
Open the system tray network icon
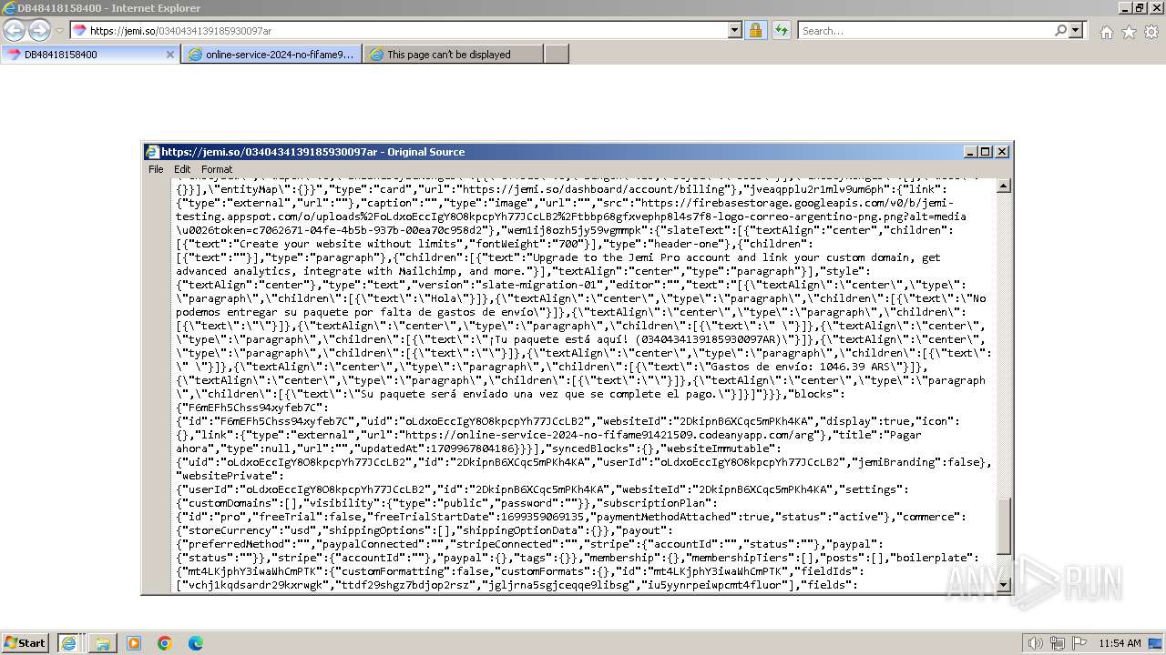1058,643
